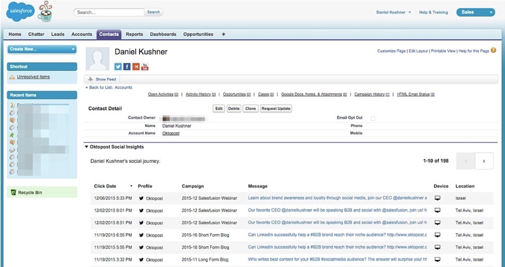This screenshot has width=505, height=267.
Task: Open the Dashboards tab
Action: (163, 34)
